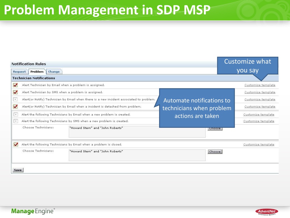This screenshot has width=290, height=218.
Task: Customize template for SMS problem assigned alert
Action: [260, 92]
